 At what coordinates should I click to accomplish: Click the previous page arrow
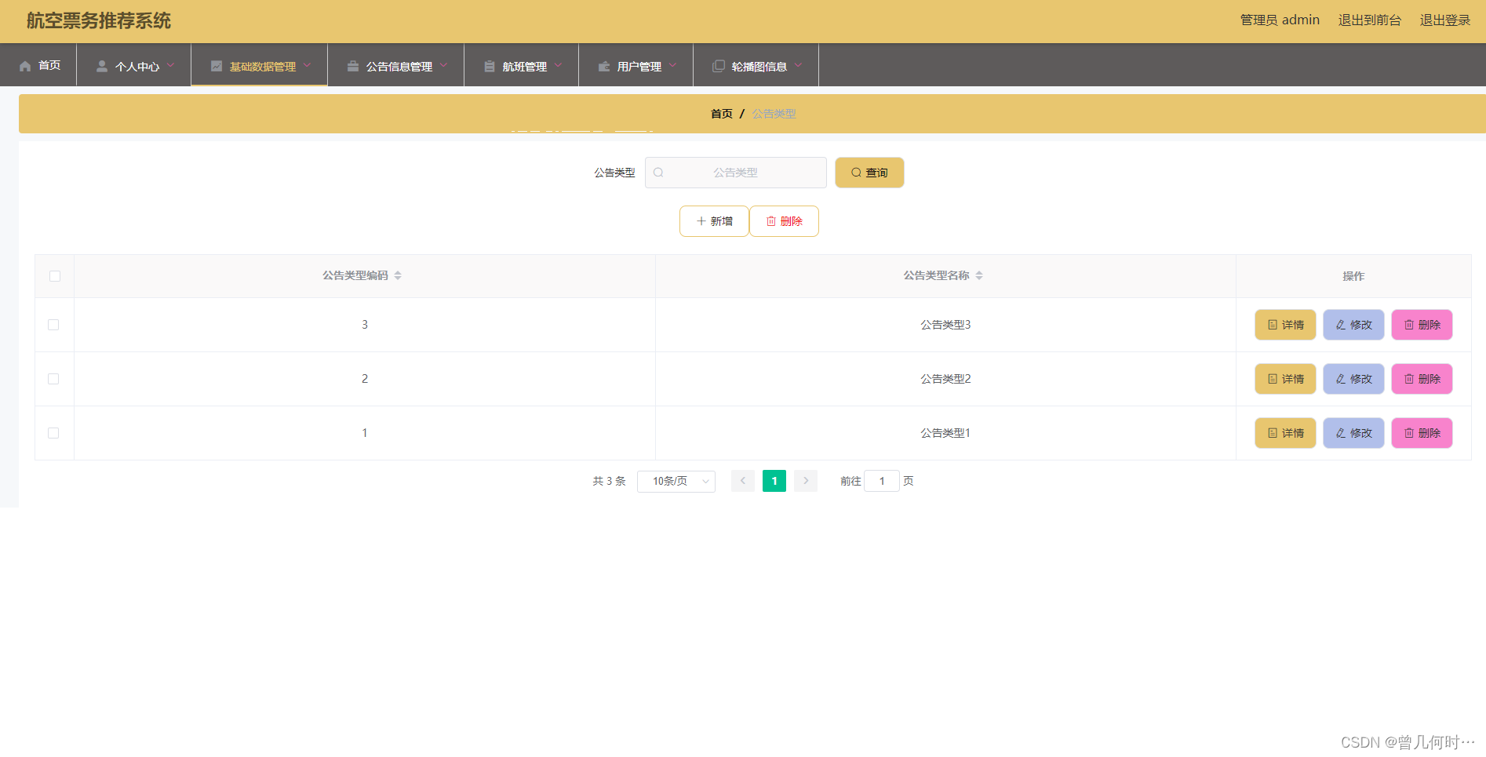pyautogui.click(x=743, y=481)
